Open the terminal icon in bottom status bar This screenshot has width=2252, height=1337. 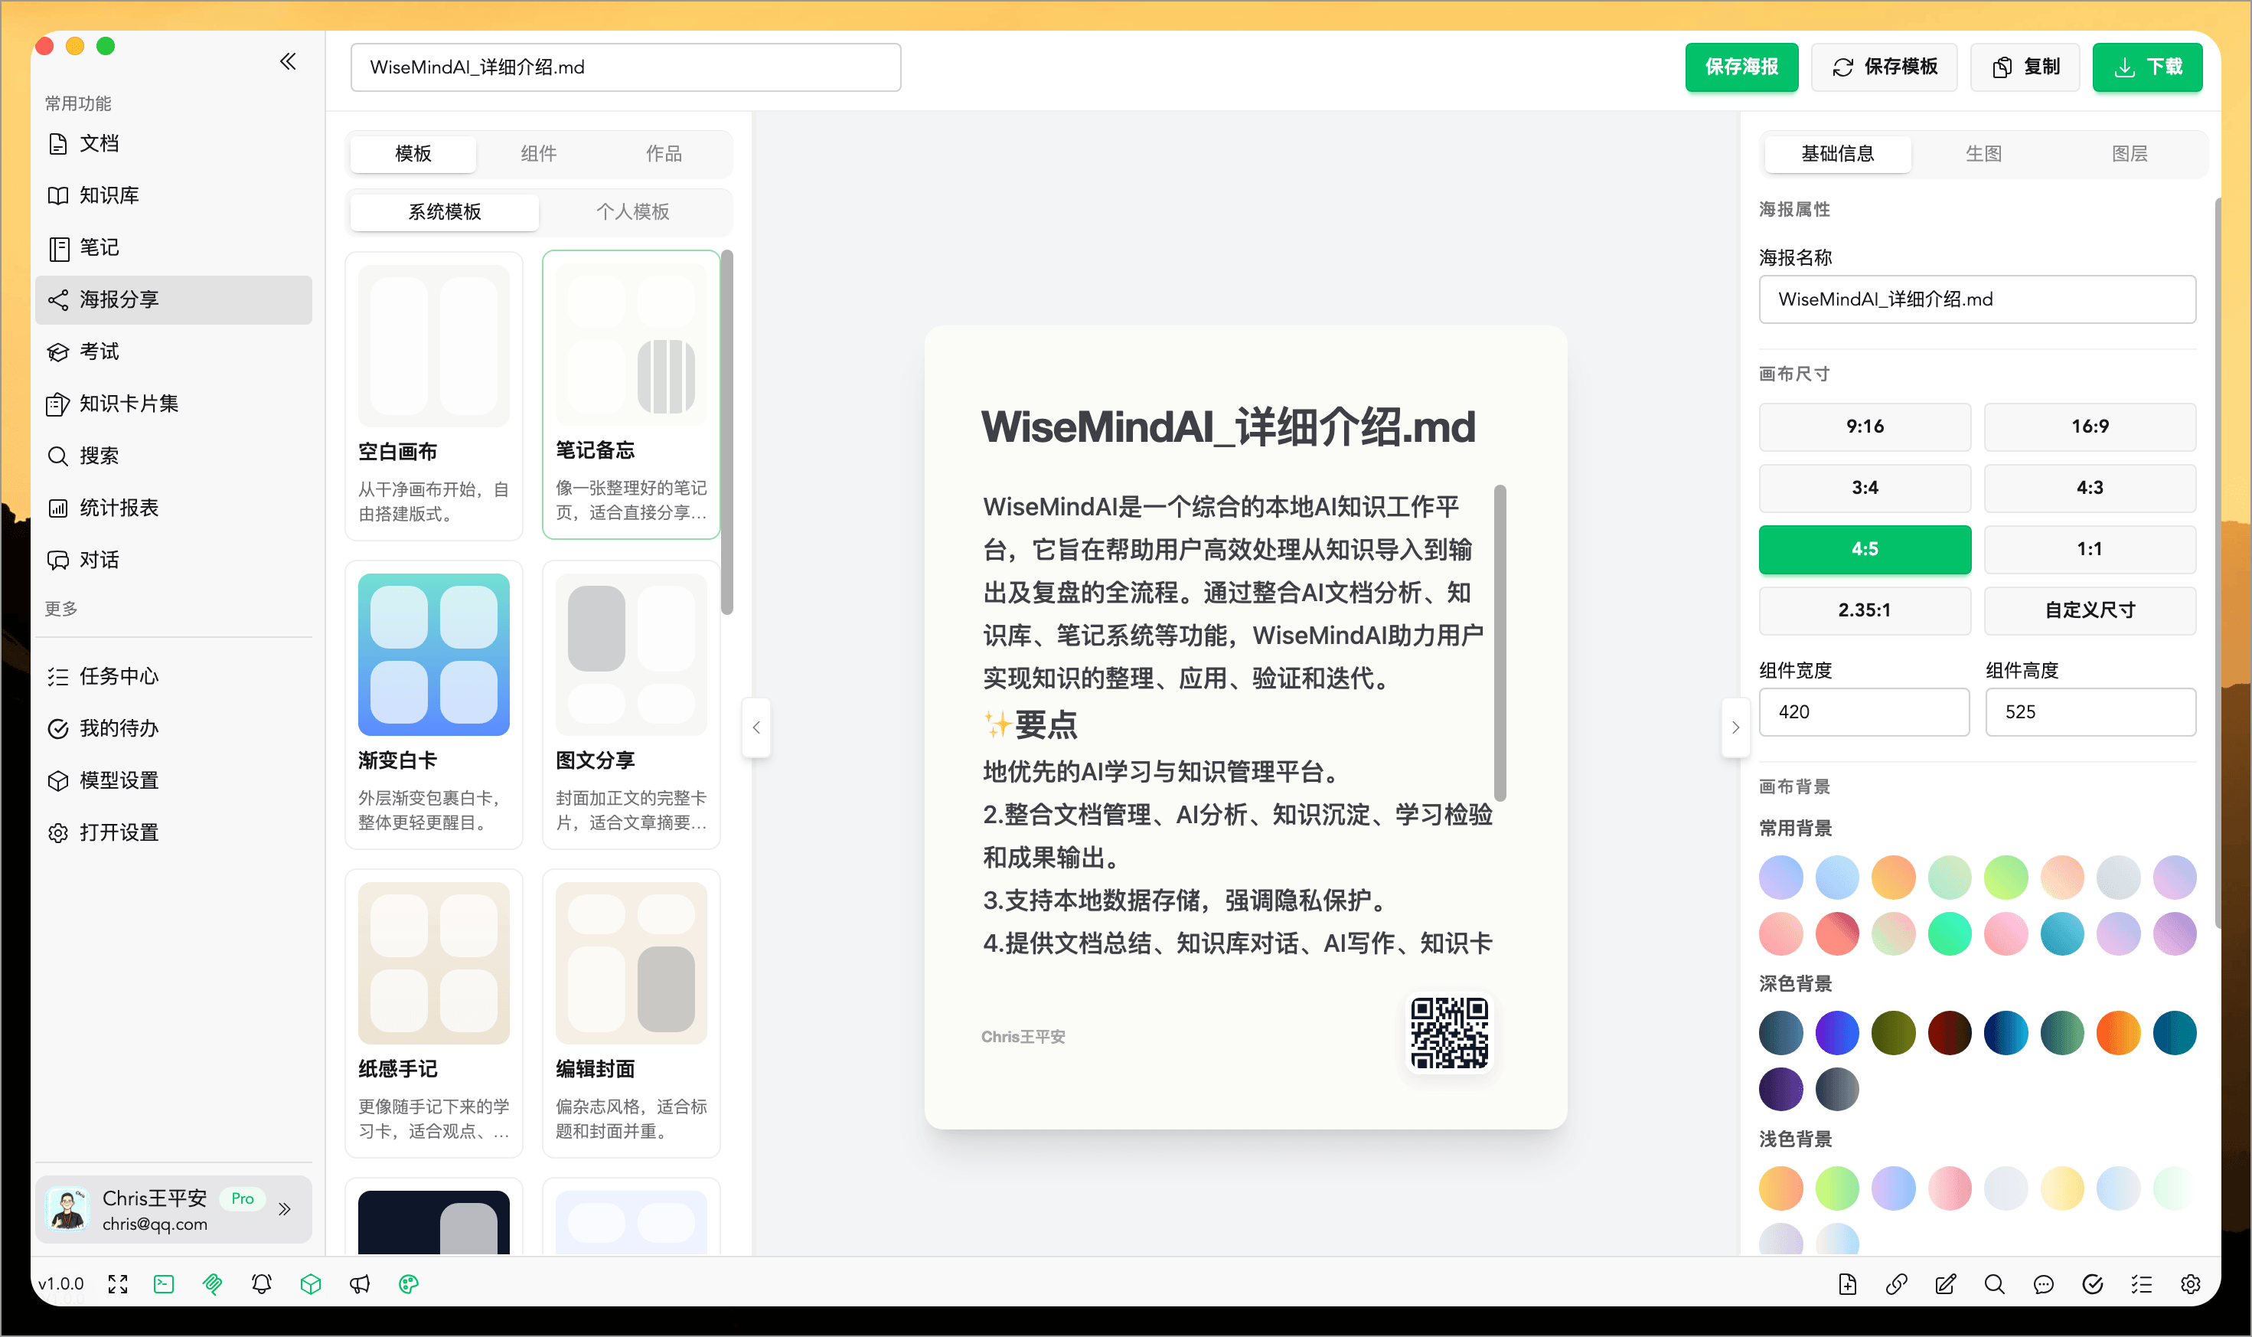[163, 1284]
